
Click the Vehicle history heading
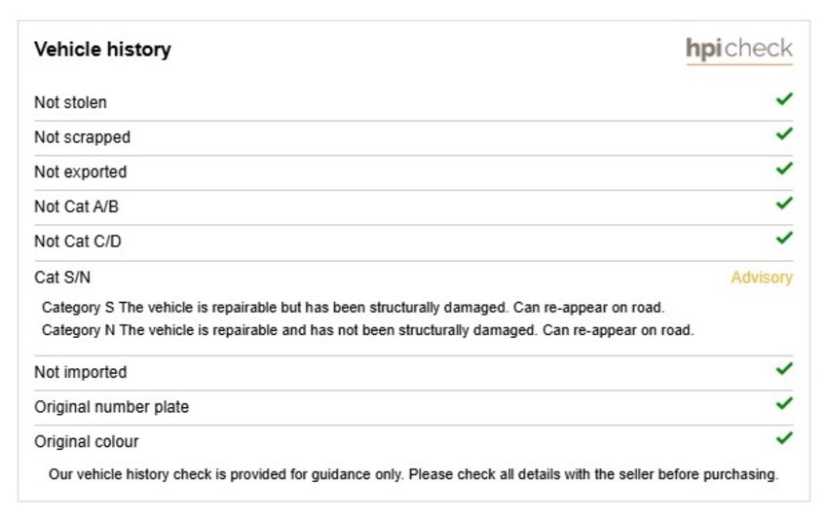pyautogui.click(x=102, y=50)
